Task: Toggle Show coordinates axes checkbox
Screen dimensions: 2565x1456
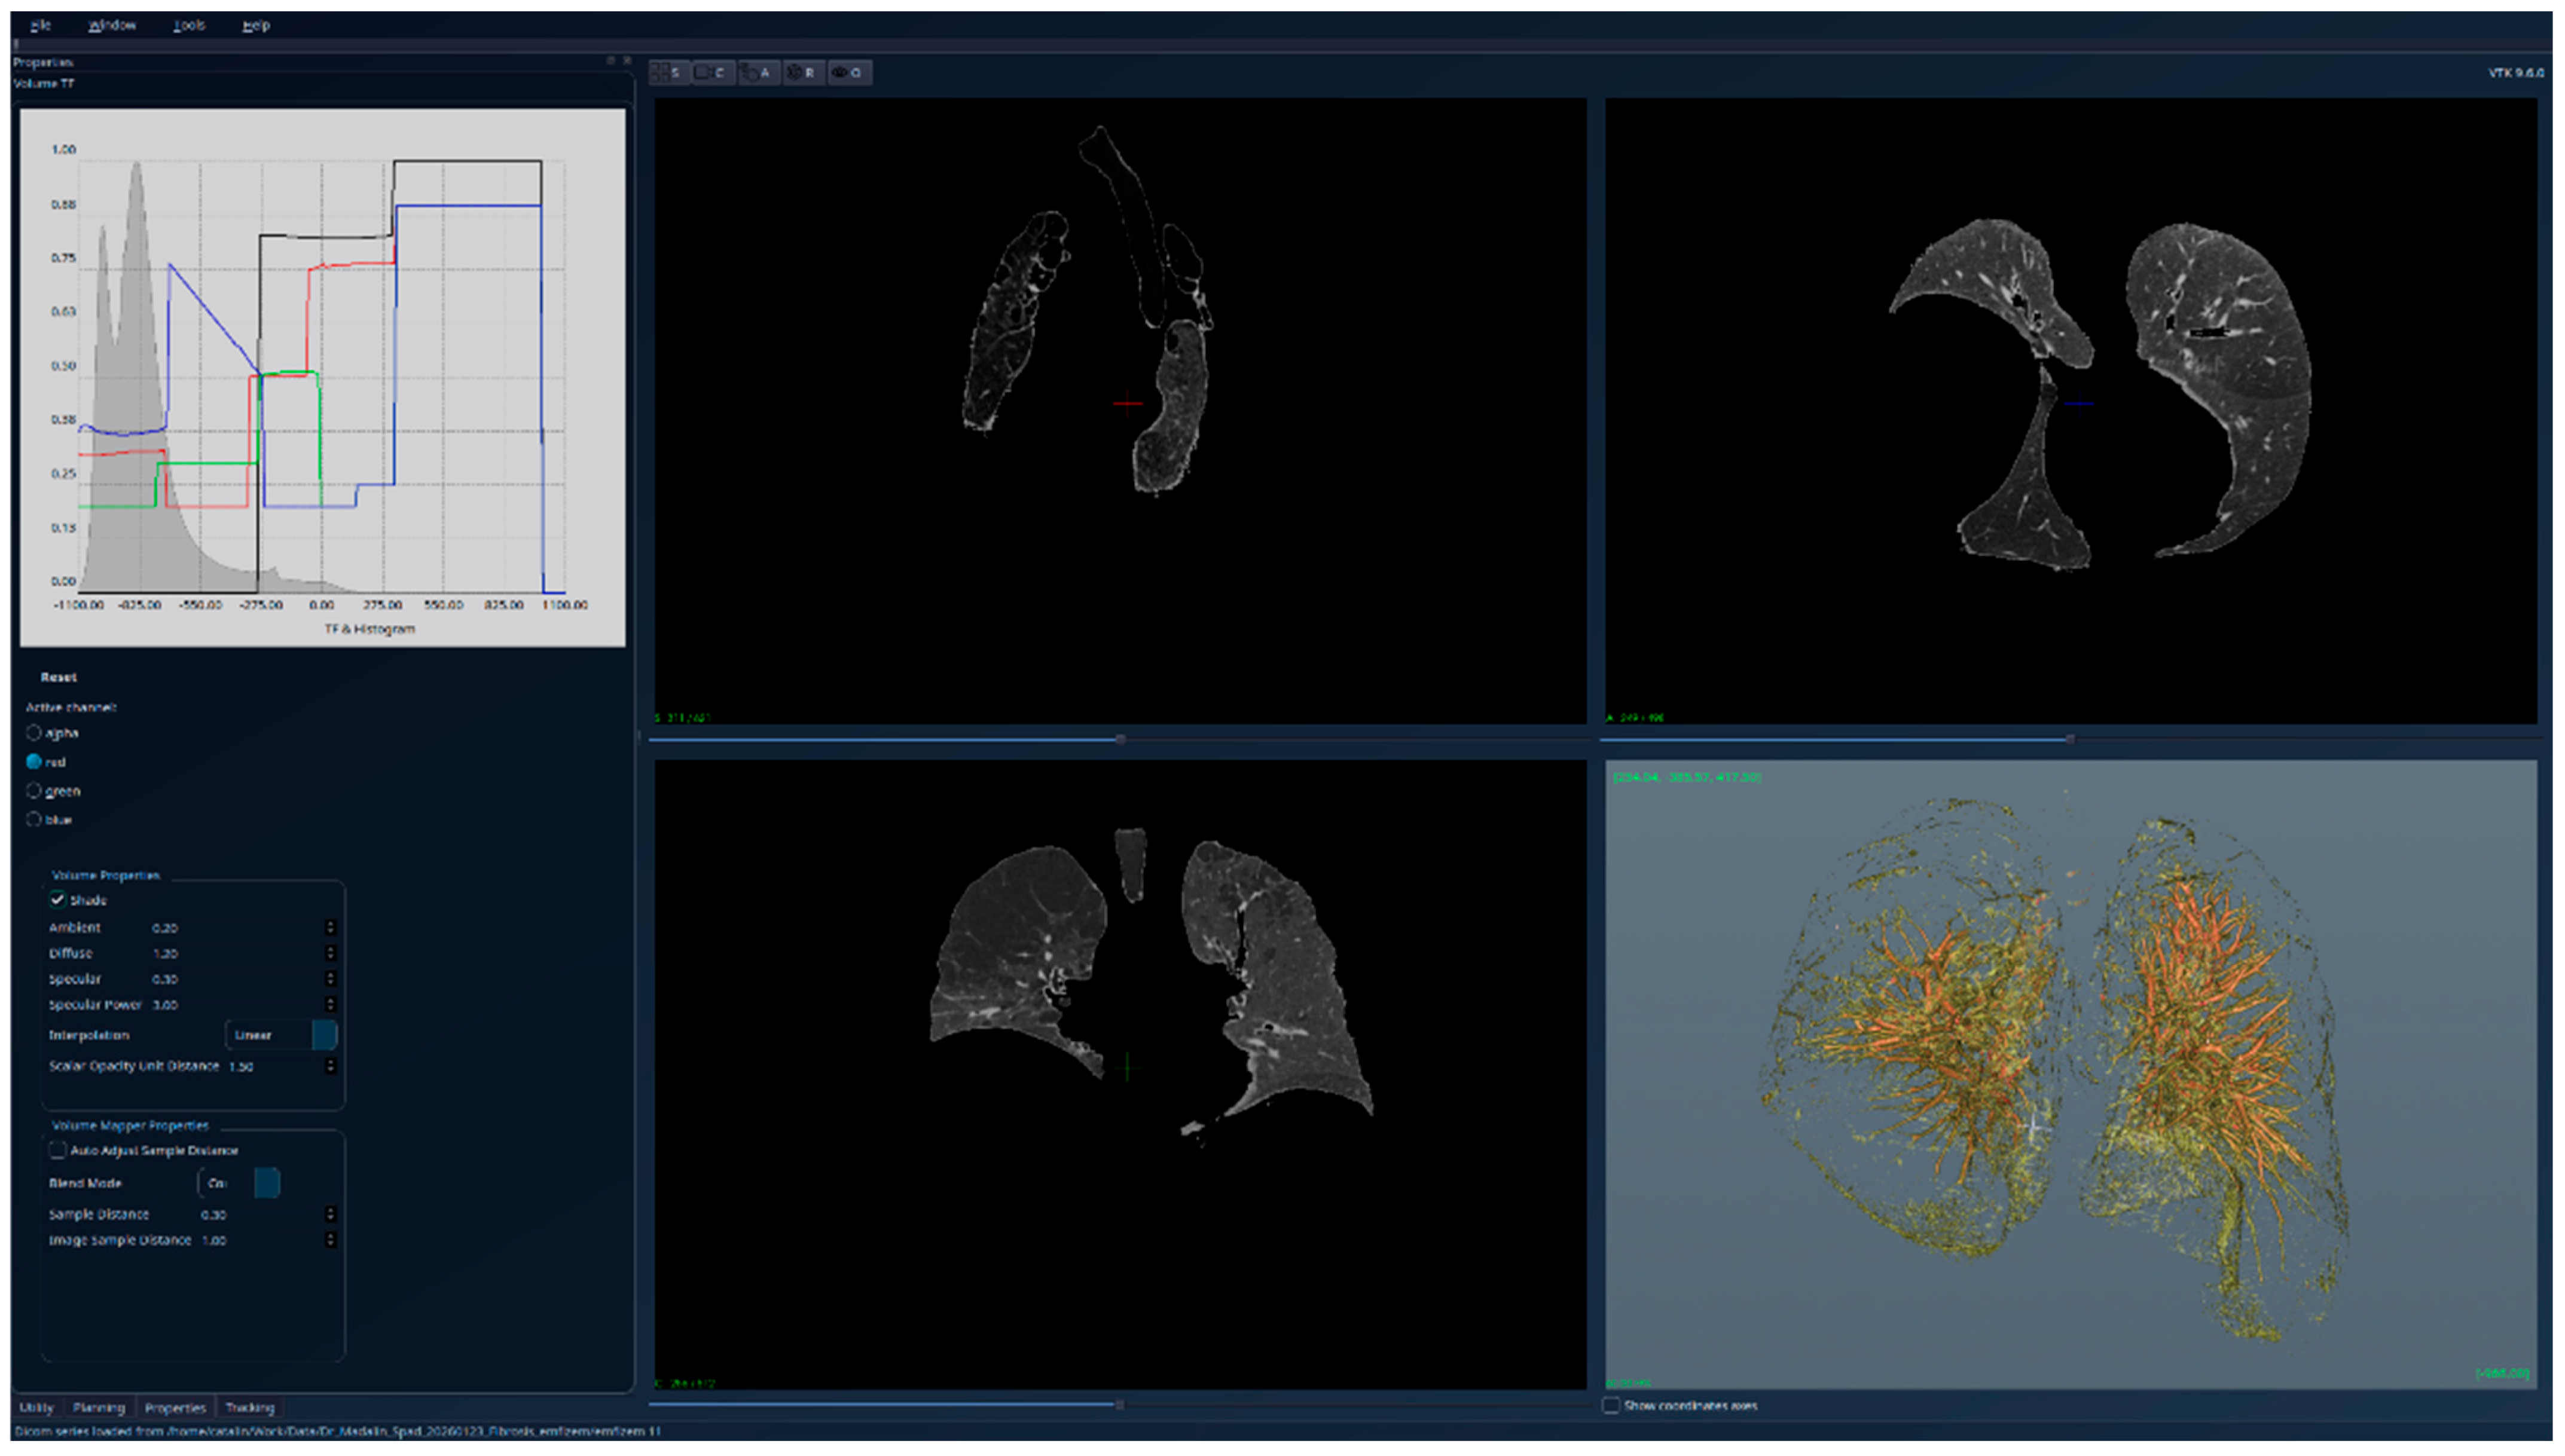Action: pyautogui.click(x=1611, y=1406)
